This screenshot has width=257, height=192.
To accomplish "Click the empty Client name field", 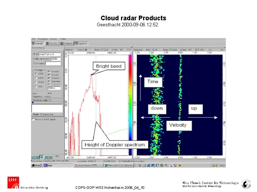I will [53, 63].
